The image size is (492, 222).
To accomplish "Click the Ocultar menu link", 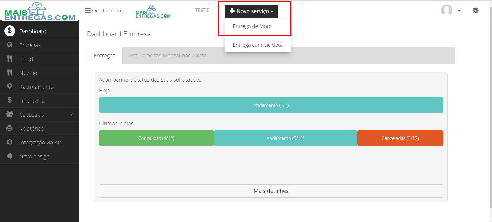I will (x=108, y=11).
